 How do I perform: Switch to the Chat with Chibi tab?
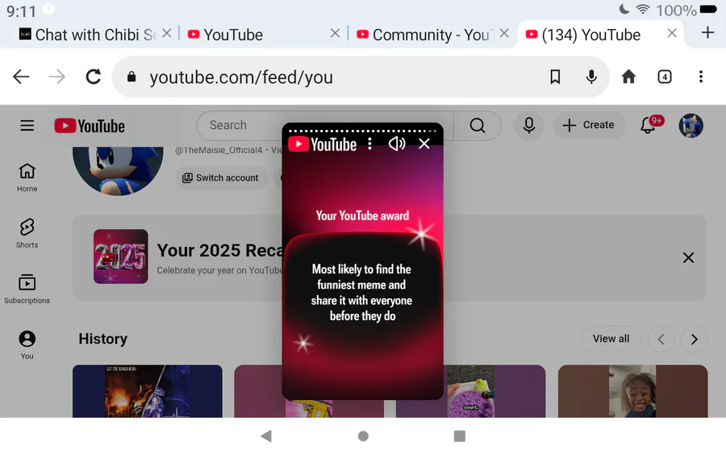[87, 35]
